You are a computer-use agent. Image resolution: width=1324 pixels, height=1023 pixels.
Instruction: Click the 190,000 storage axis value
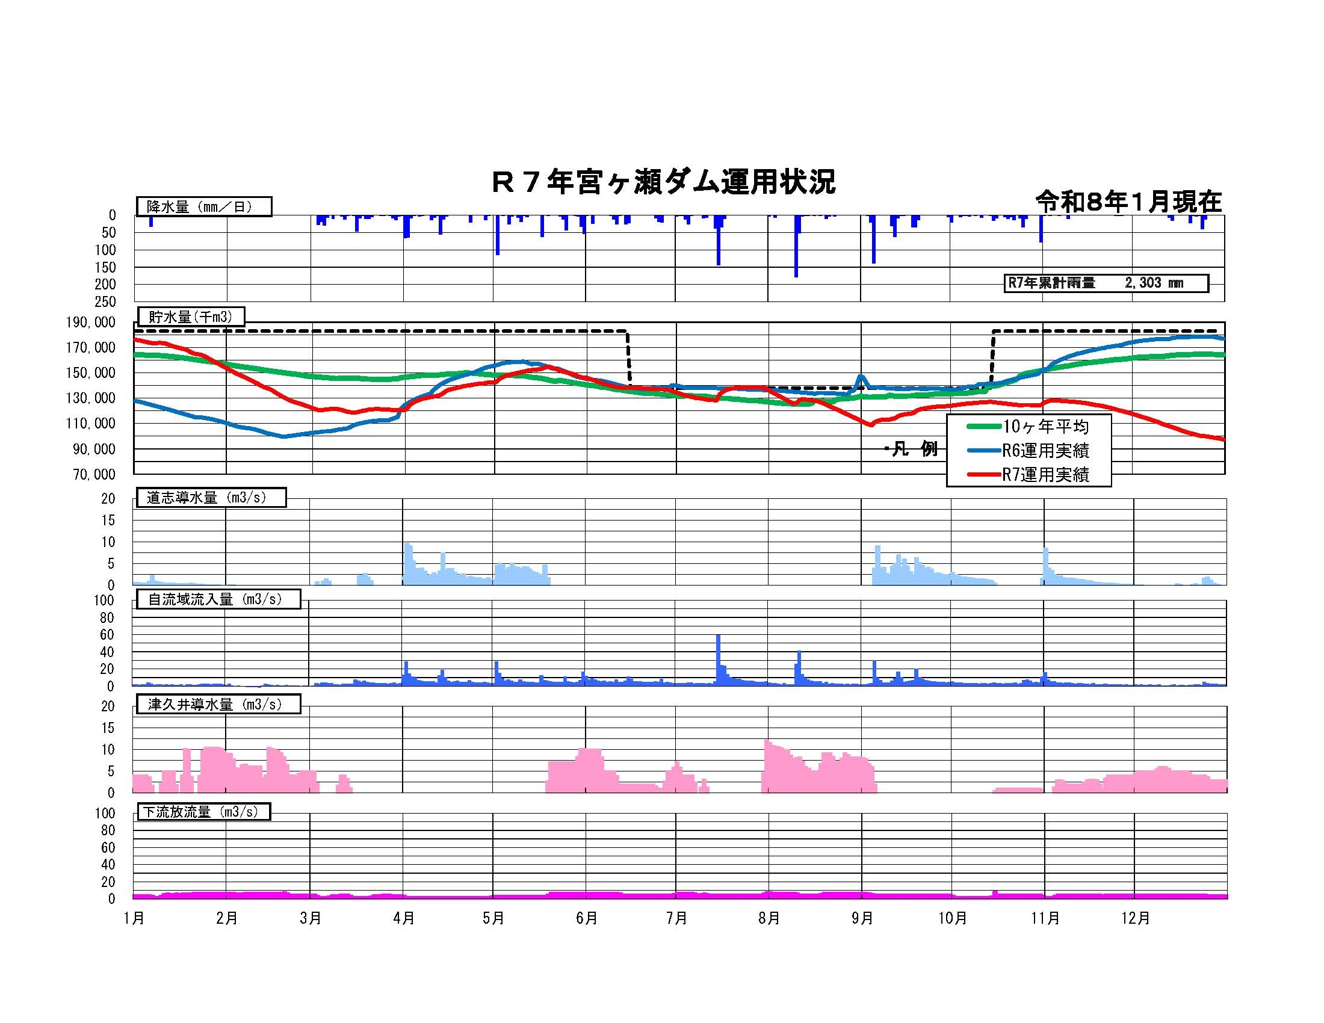(x=91, y=322)
